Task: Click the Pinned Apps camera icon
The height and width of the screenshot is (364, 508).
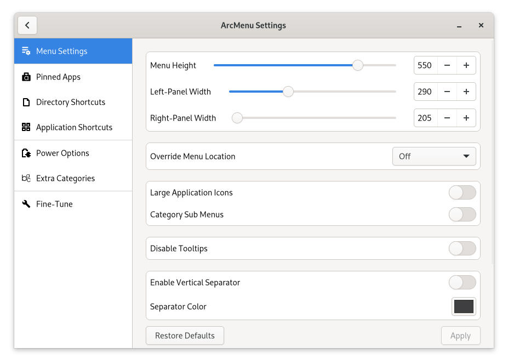Action: tap(26, 77)
